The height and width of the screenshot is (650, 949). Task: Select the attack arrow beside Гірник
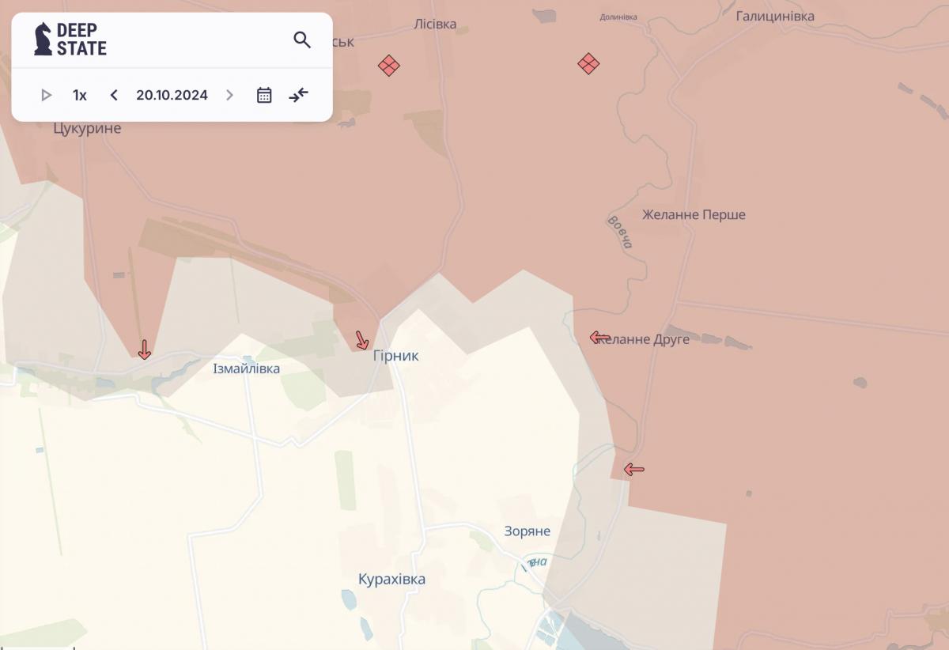pyautogui.click(x=361, y=340)
